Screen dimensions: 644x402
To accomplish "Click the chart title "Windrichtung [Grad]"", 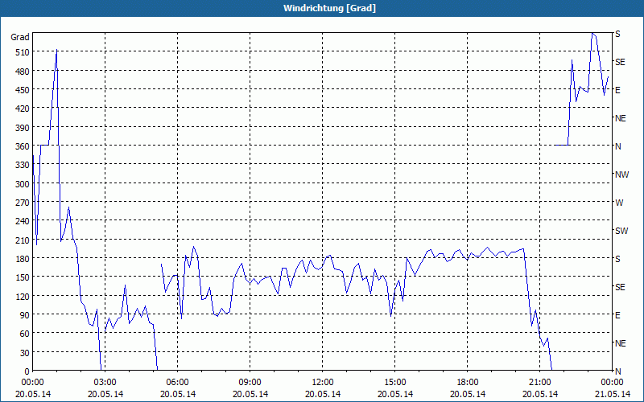I will [x=329, y=8].
